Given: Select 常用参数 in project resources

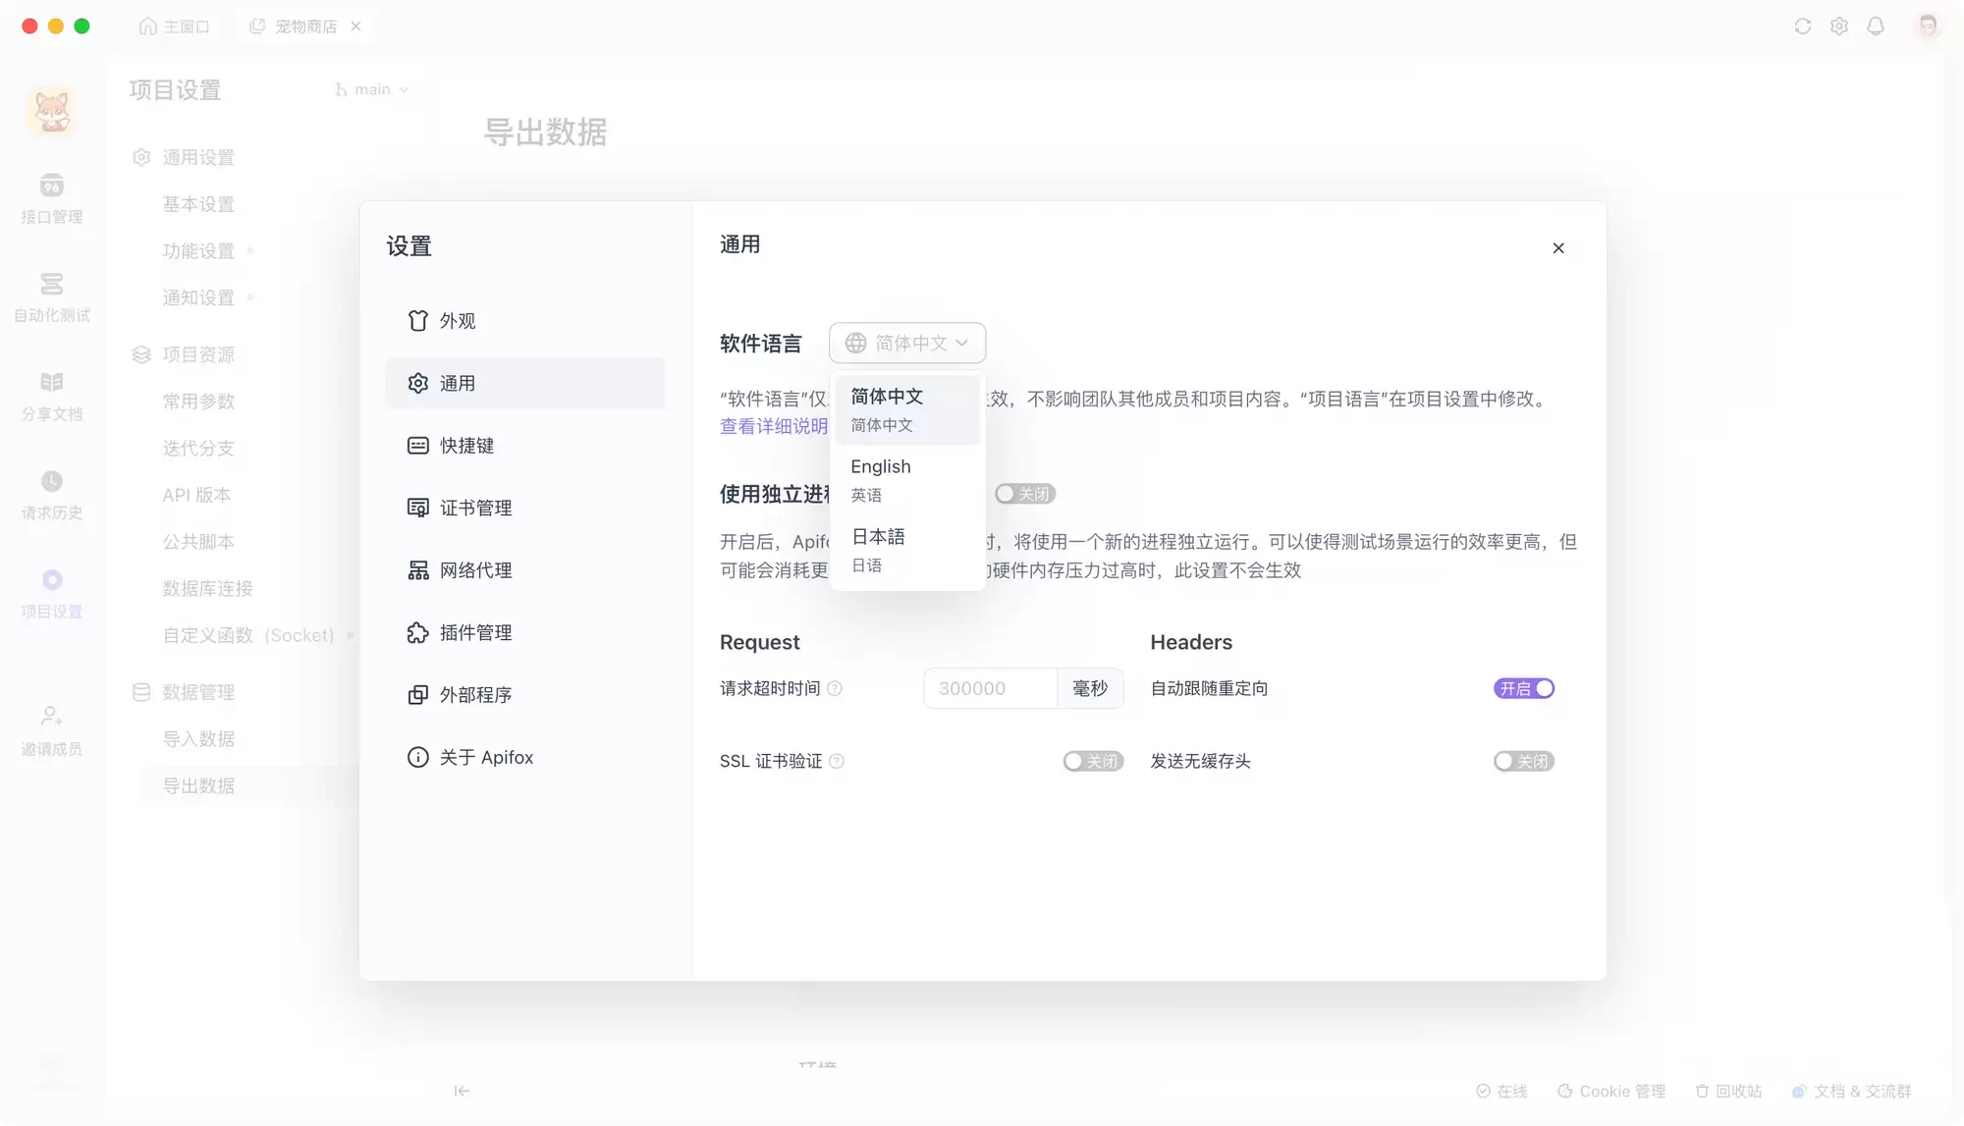Looking at the screenshot, I should click(x=198, y=402).
